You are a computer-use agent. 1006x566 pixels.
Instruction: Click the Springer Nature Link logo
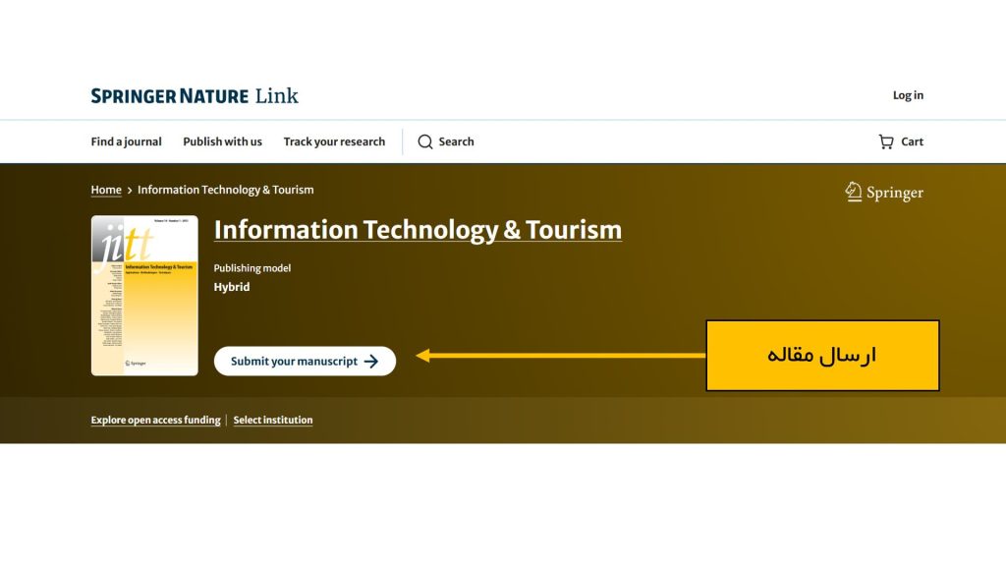click(x=195, y=95)
